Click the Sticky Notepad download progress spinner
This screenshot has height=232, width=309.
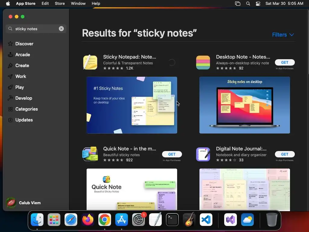pos(172,62)
